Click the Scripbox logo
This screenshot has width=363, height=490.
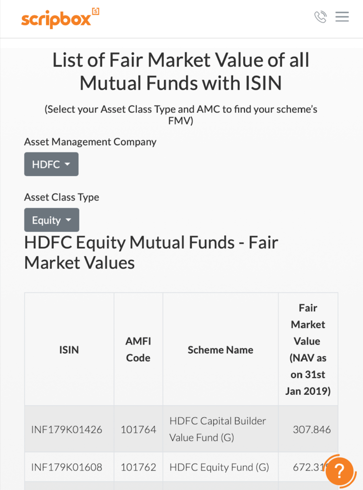pyautogui.click(x=60, y=18)
